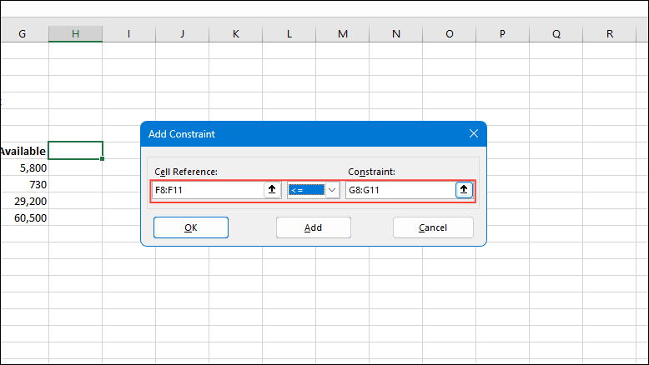Select column H header

tap(75, 33)
